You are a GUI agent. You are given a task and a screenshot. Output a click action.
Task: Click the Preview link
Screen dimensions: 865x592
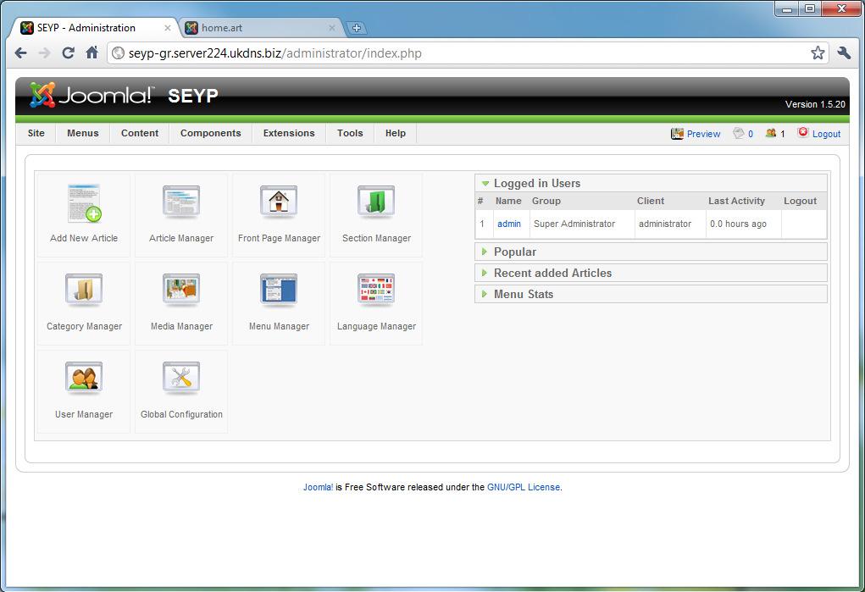coord(703,134)
